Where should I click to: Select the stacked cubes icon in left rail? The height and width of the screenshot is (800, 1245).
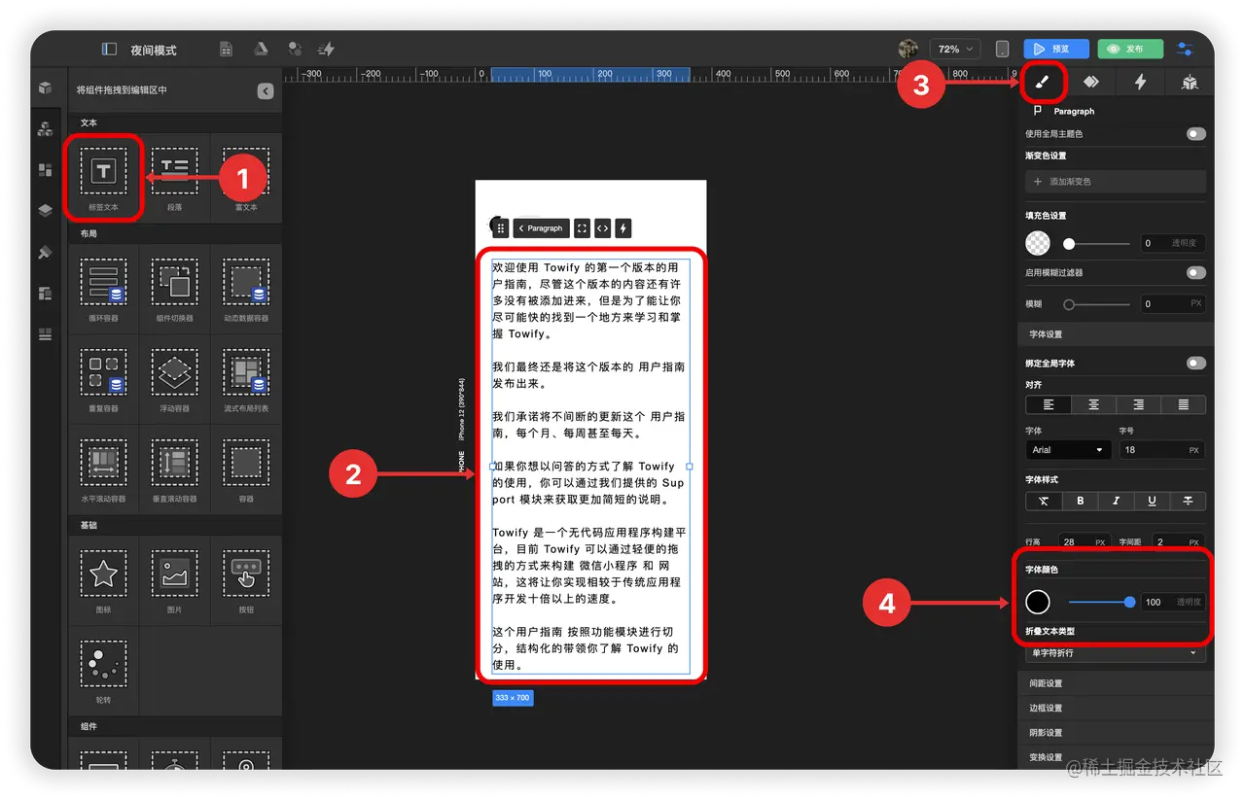pos(45,128)
